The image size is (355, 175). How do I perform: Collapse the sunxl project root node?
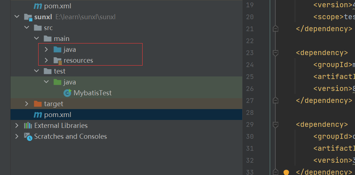pos(17,17)
